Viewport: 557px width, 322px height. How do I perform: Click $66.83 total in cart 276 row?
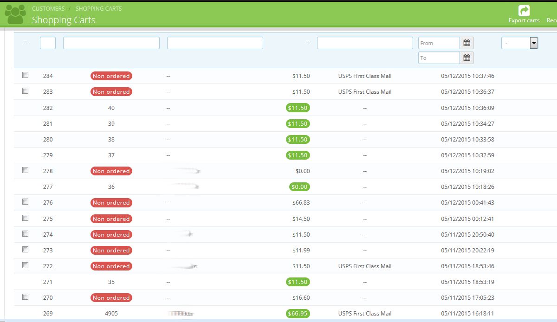click(x=301, y=203)
